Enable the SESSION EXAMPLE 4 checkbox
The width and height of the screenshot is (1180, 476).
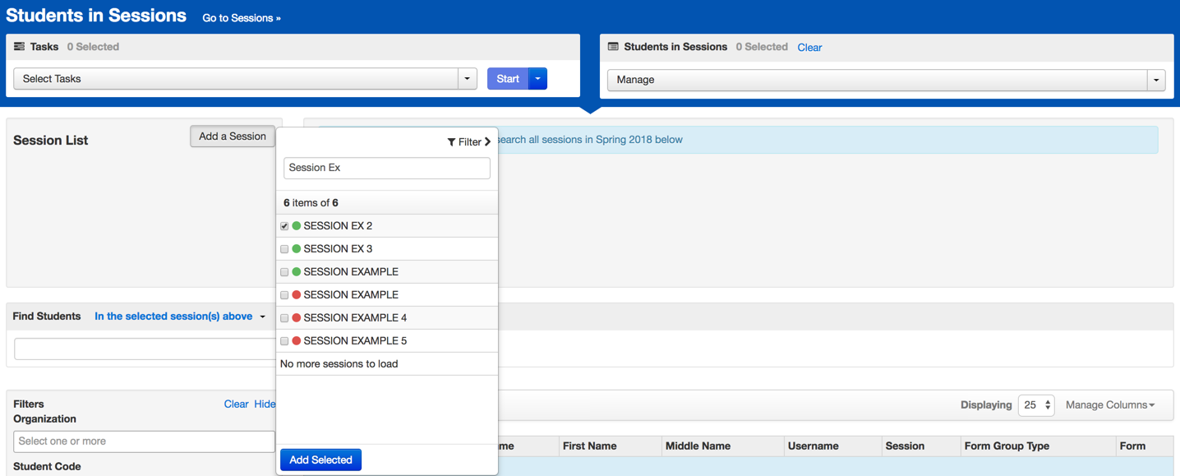(x=284, y=318)
